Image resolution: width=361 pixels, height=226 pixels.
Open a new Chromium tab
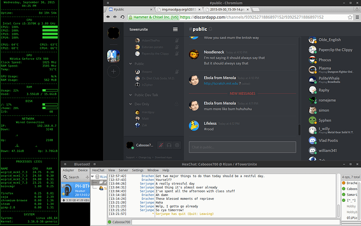(x=256, y=9)
